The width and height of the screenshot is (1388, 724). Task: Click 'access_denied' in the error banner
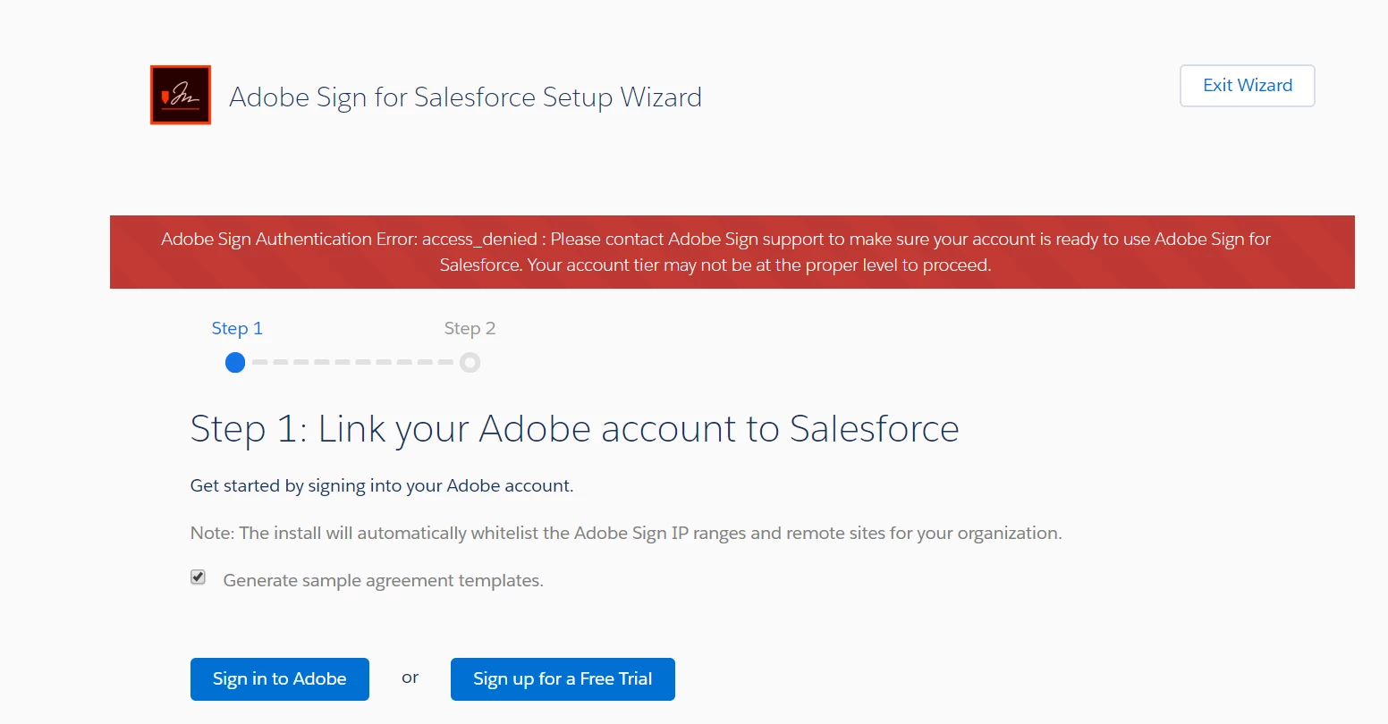coord(479,239)
